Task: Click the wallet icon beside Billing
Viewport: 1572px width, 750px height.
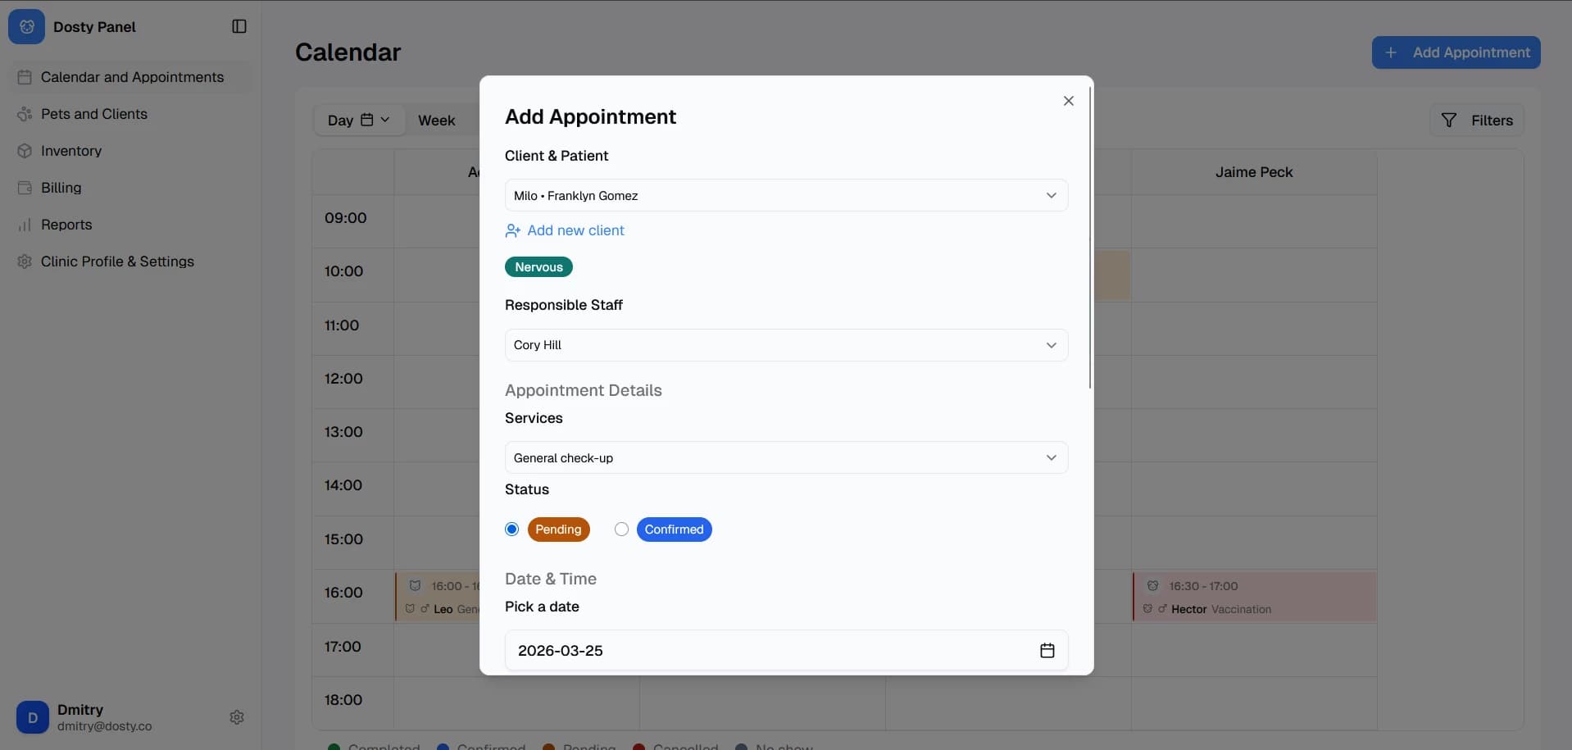Action: [25, 188]
